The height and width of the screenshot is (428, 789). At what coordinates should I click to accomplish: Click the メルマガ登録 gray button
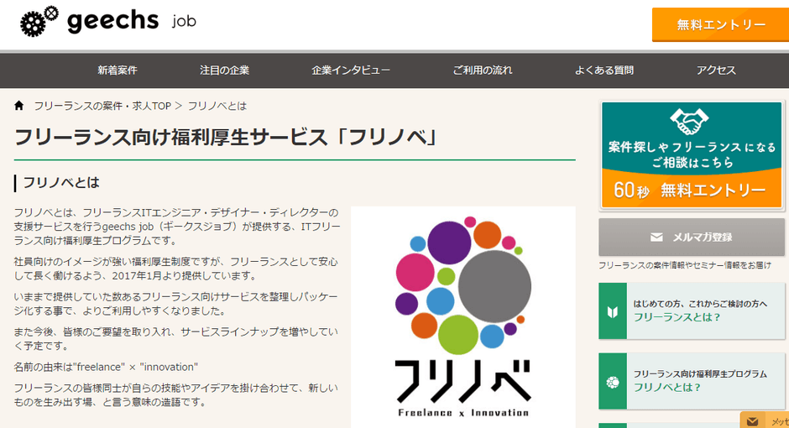[692, 237]
